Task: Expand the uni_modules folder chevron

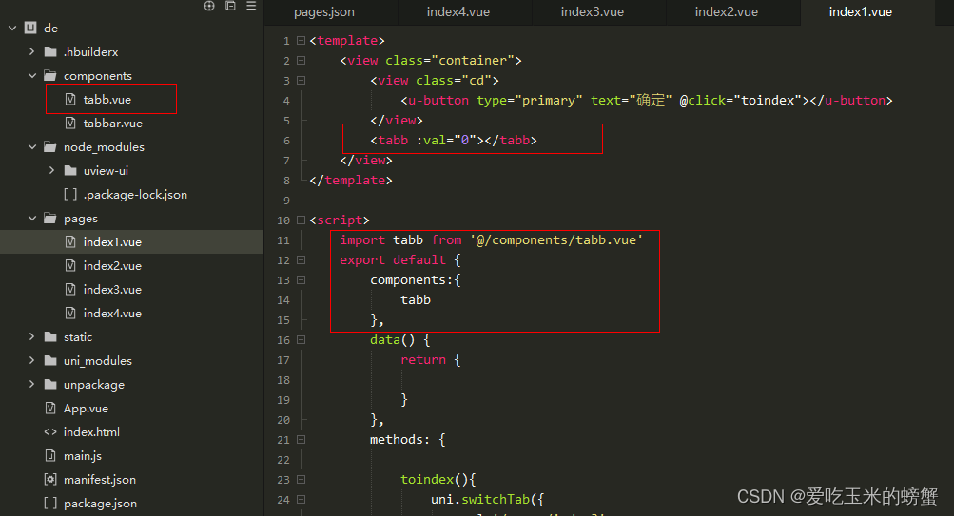Action: (x=31, y=360)
